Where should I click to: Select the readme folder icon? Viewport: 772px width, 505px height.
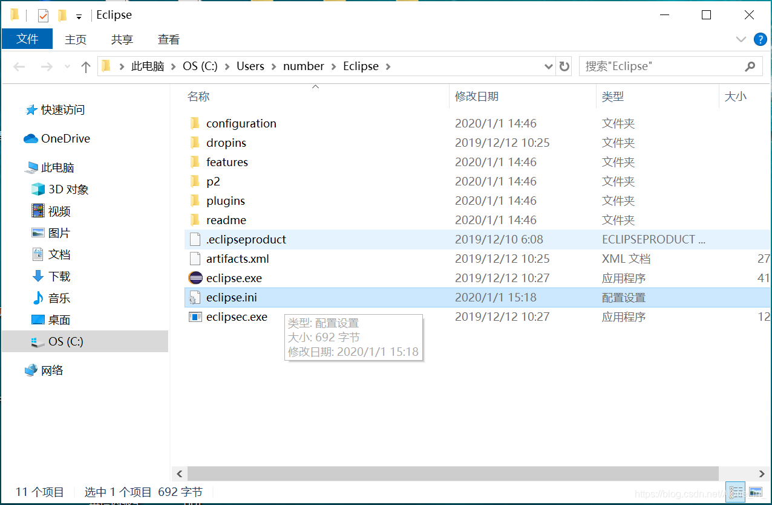[195, 220]
